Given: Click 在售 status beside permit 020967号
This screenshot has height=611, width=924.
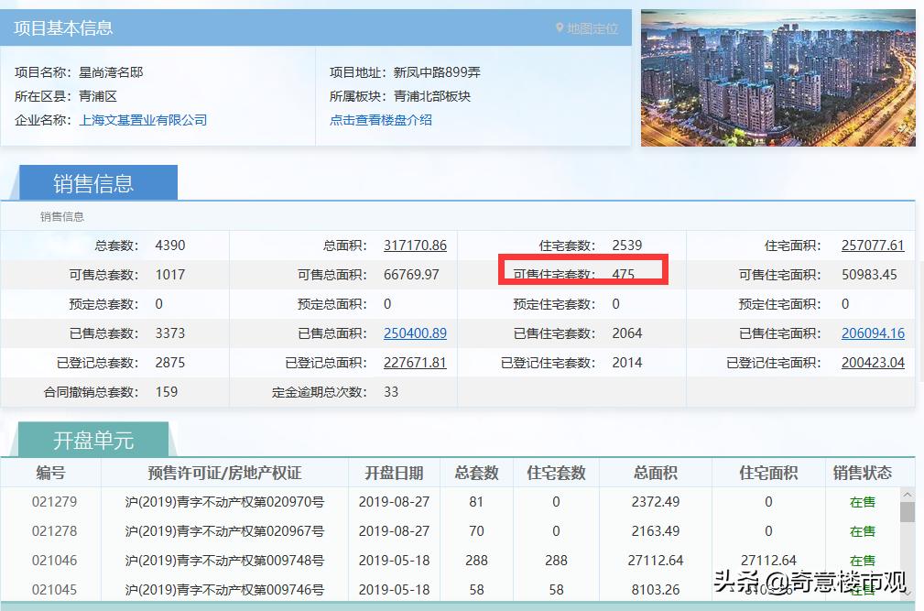Looking at the screenshot, I should [x=861, y=531].
